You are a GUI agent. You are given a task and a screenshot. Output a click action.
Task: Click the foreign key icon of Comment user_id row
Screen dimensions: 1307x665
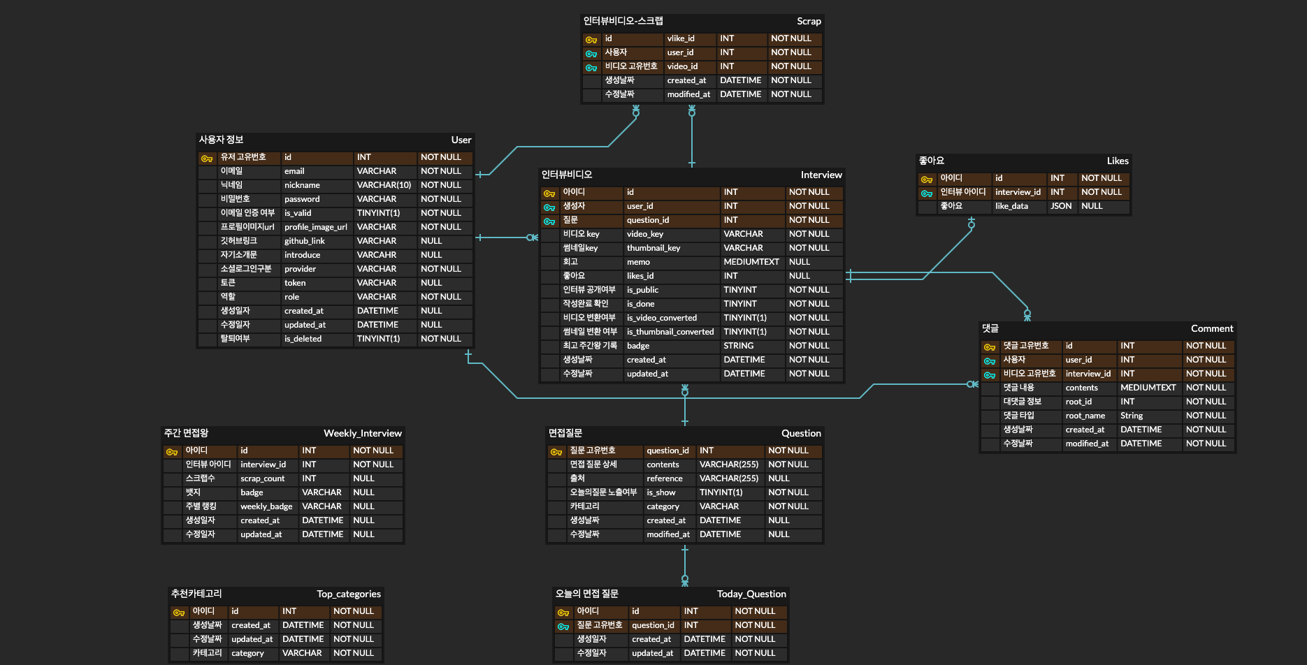click(x=990, y=361)
